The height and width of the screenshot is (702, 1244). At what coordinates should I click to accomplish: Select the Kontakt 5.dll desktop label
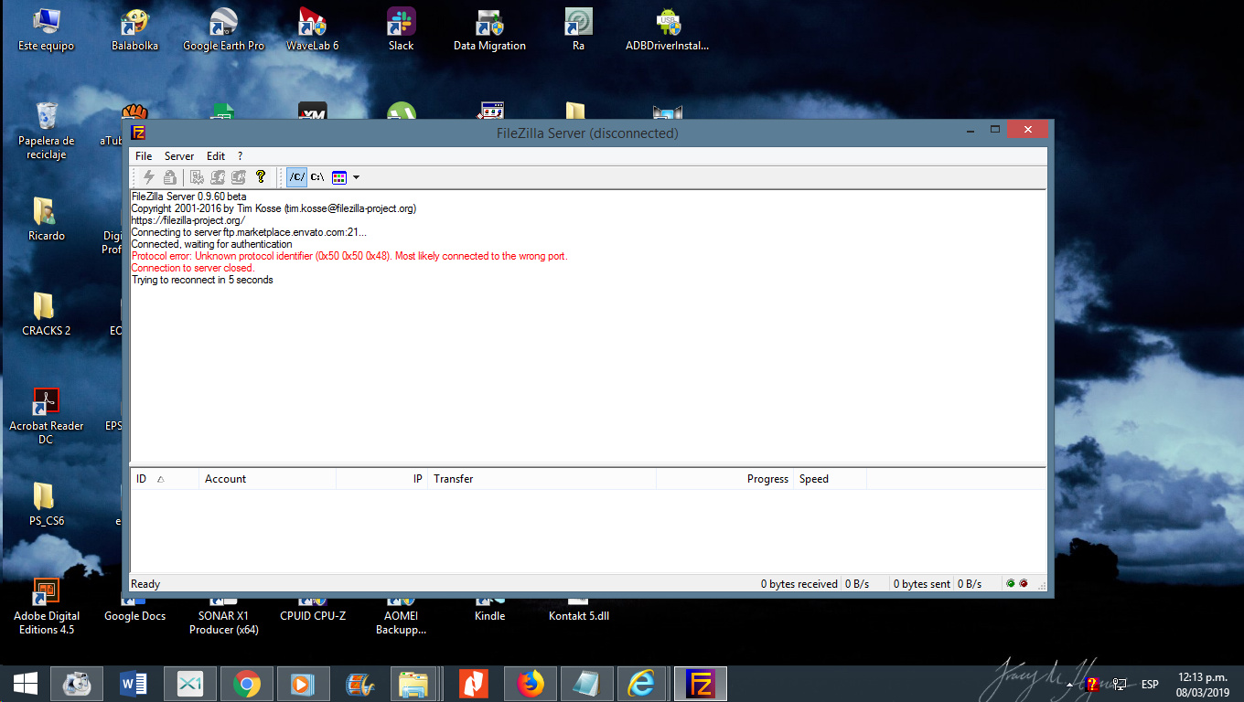click(x=579, y=616)
